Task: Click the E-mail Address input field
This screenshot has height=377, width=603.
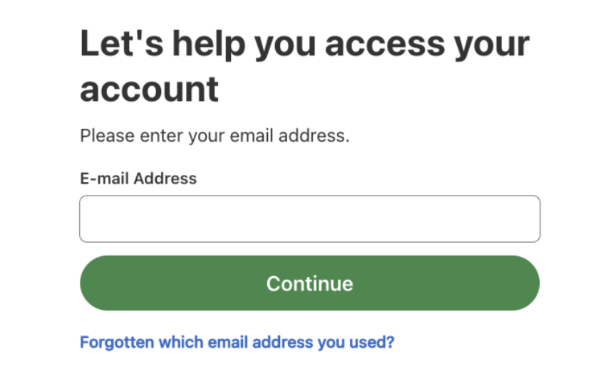Action: pyautogui.click(x=309, y=219)
